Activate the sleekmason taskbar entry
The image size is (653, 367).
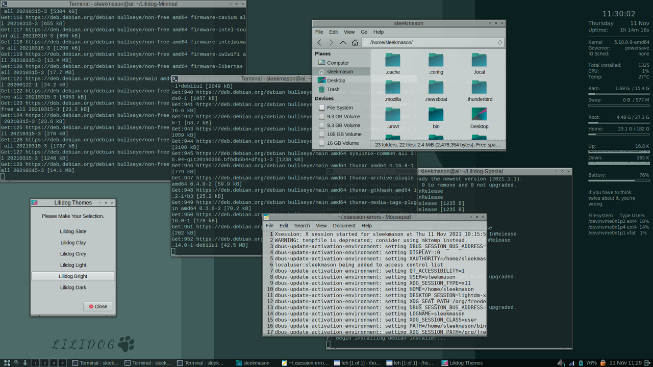253,363
